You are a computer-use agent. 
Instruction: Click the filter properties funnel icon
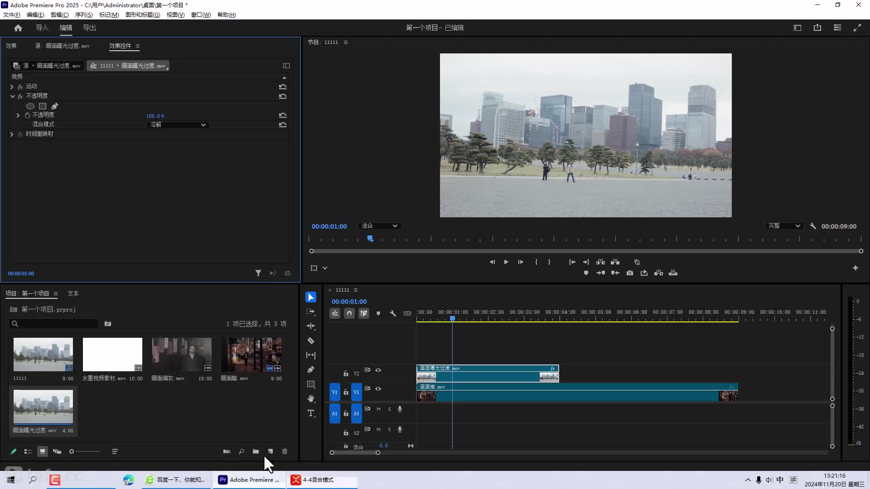click(258, 273)
